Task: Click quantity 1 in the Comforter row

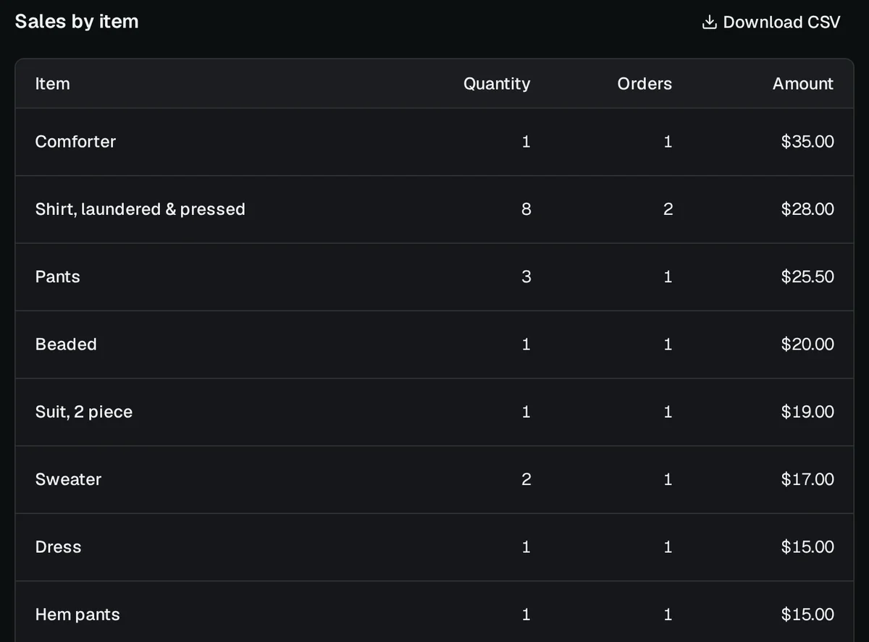Action: [x=526, y=142]
